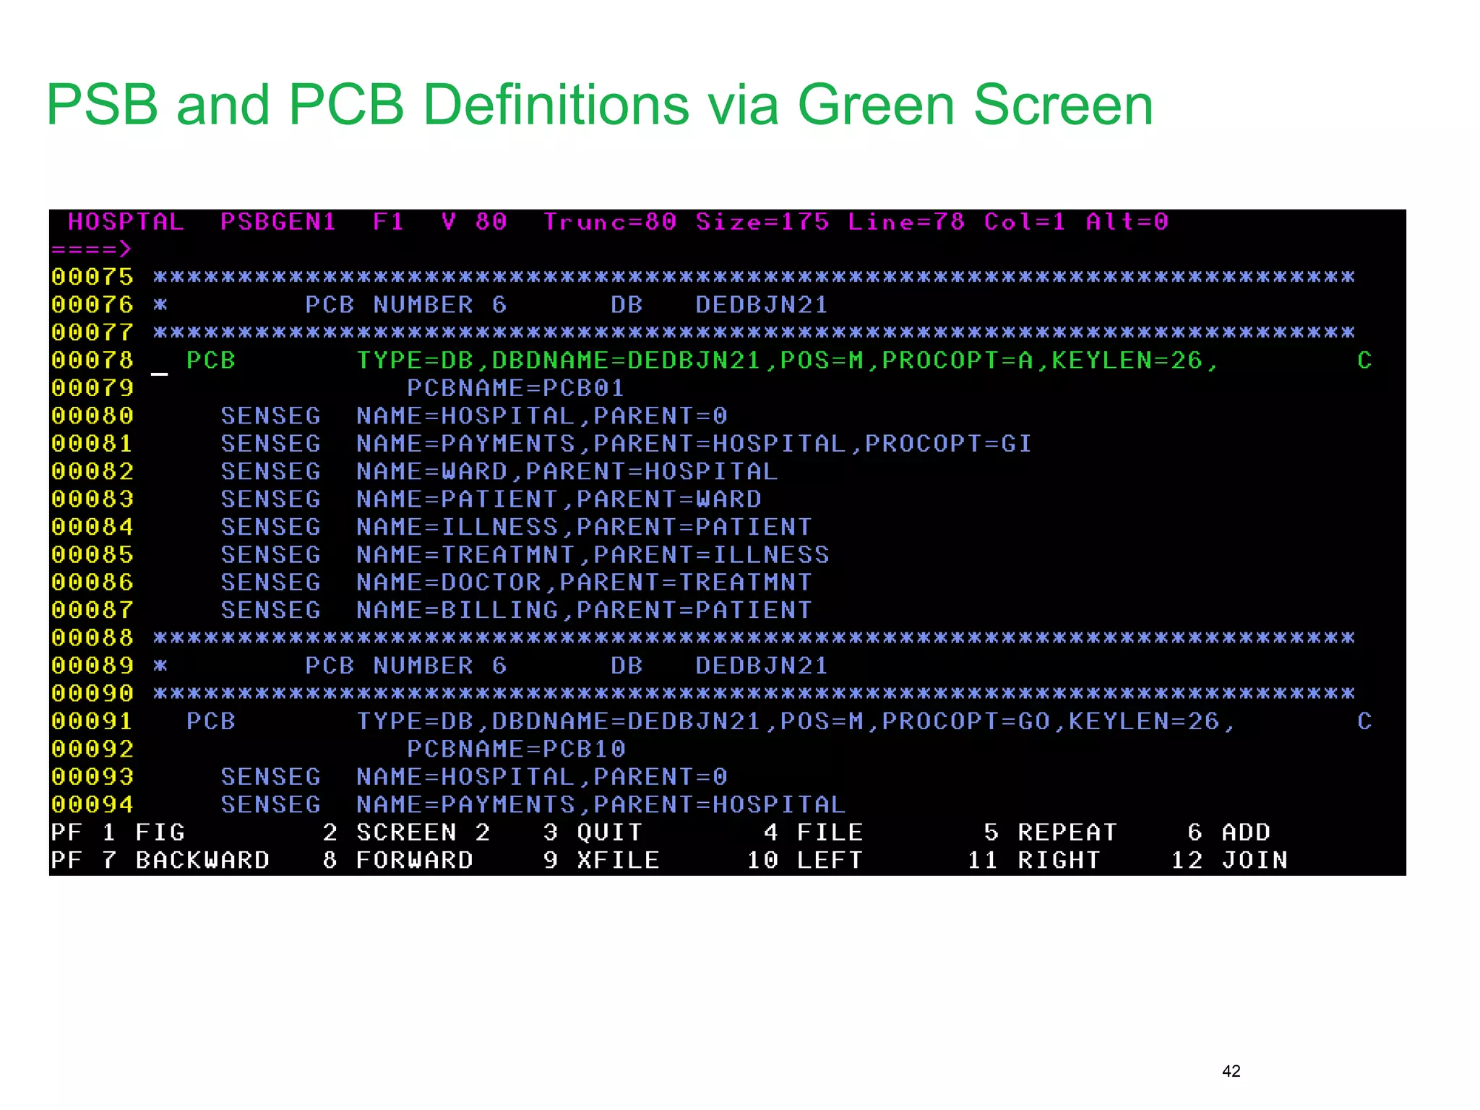Viewport: 1480px width, 1110px height.
Task: Click PCBNAME=PCB10 on line 00092
Action: pos(516,749)
